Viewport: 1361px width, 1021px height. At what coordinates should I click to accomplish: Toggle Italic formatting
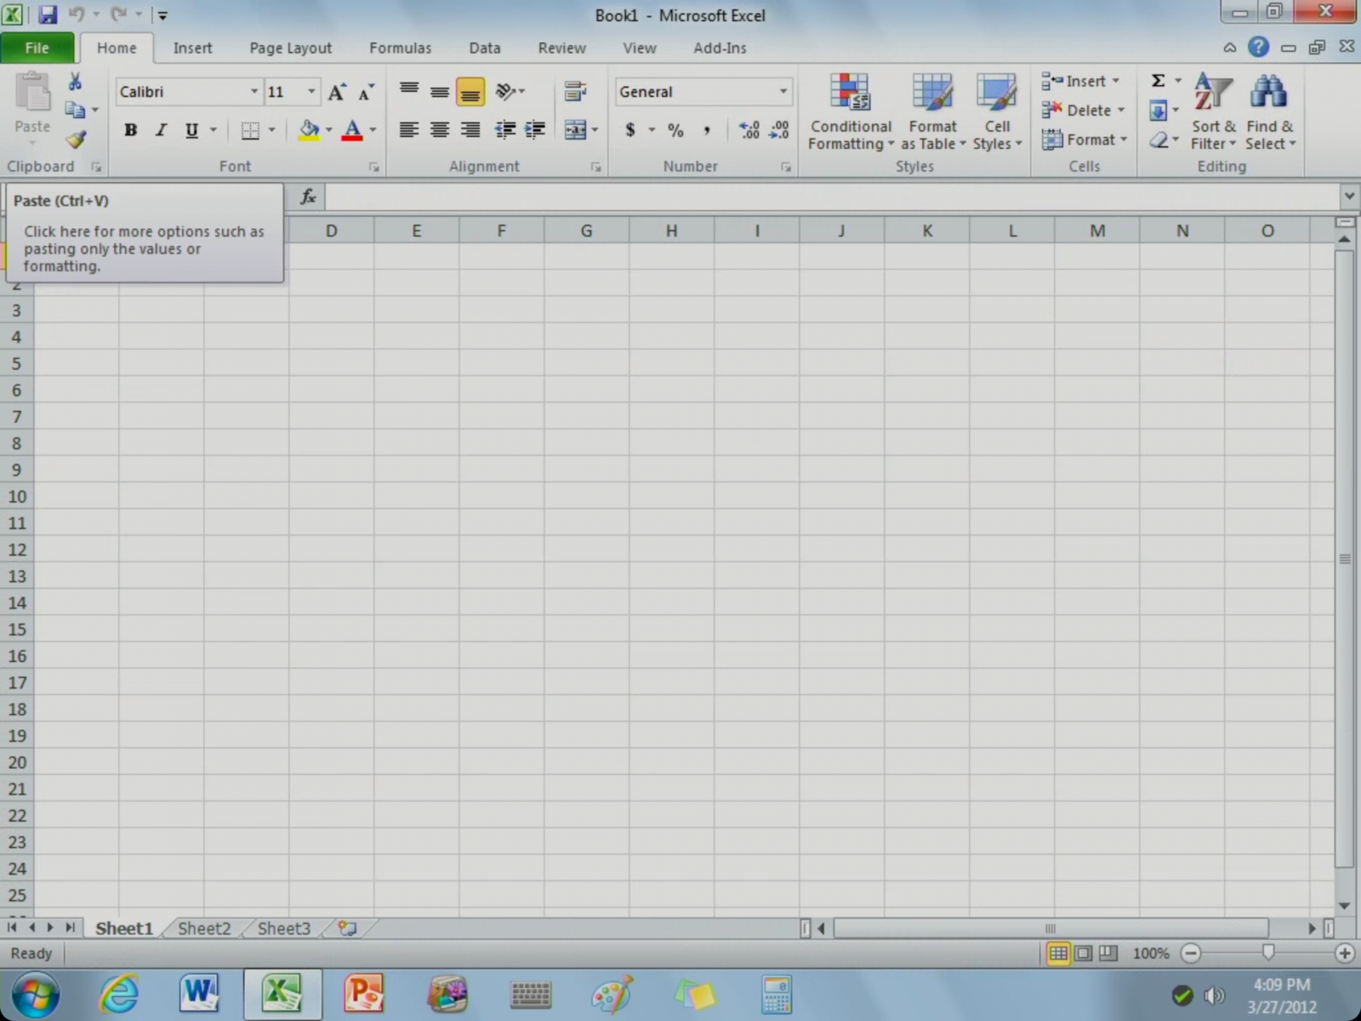(161, 130)
